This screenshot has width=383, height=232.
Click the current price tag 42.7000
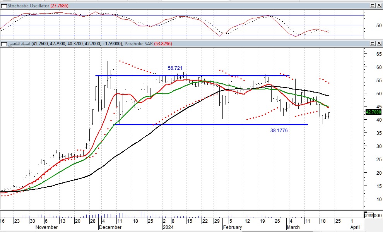pos(373,112)
